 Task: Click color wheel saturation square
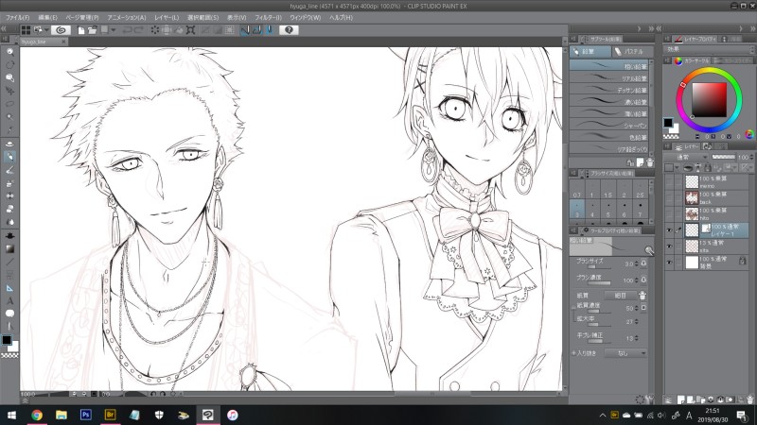click(x=709, y=100)
